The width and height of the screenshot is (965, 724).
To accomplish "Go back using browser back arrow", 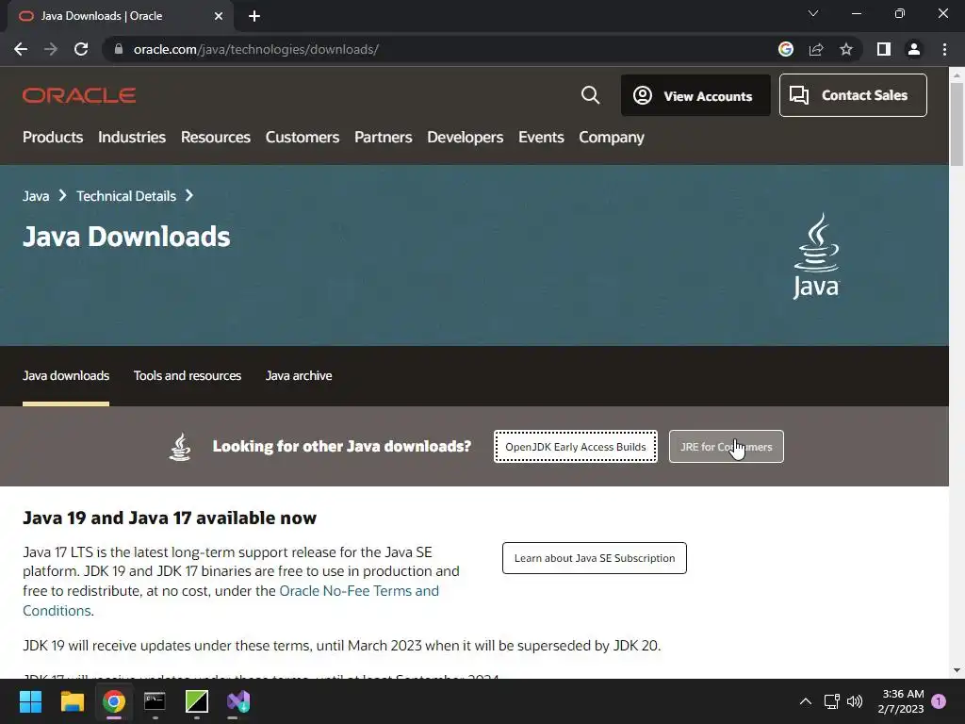I will coord(21,49).
